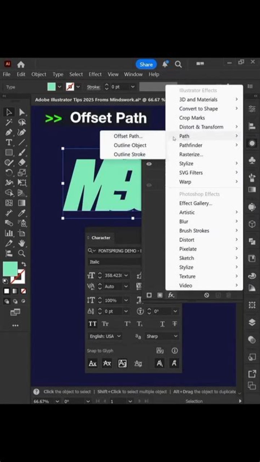Select the Magic Wand tool

click(x=9, y=122)
